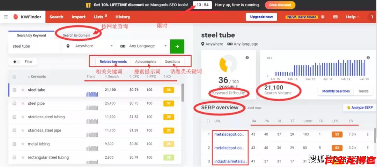The width and height of the screenshot is (377, 167).
Task: Expand the SERP table fullscreen icon
Action: pos(208,121)
